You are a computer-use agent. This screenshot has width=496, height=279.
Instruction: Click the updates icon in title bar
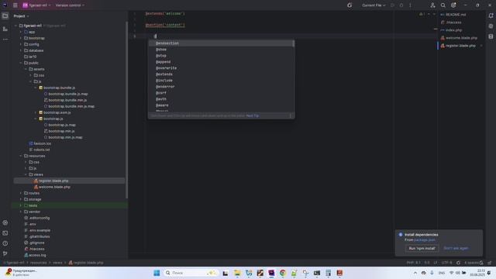[350, 5]
